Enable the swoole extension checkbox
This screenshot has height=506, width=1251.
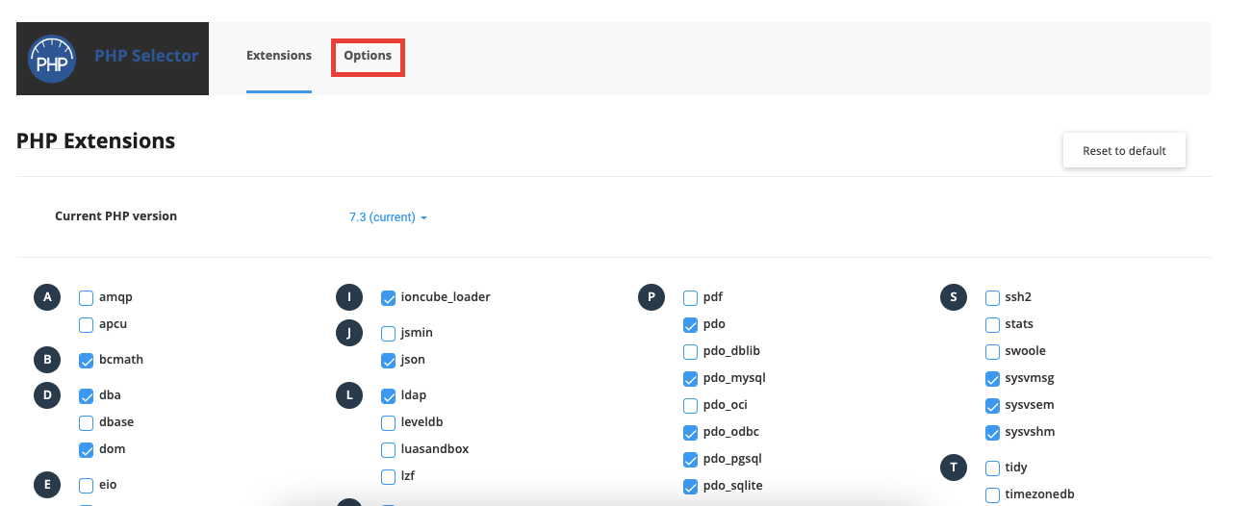click(x=993, y=352)
